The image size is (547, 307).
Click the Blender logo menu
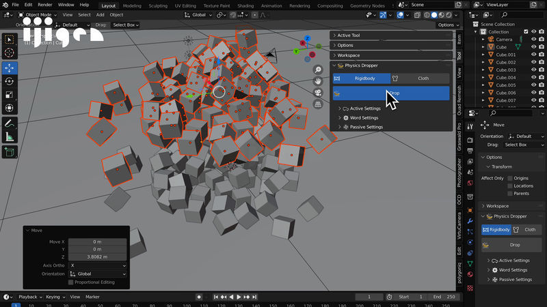click(x=5, y=5)
